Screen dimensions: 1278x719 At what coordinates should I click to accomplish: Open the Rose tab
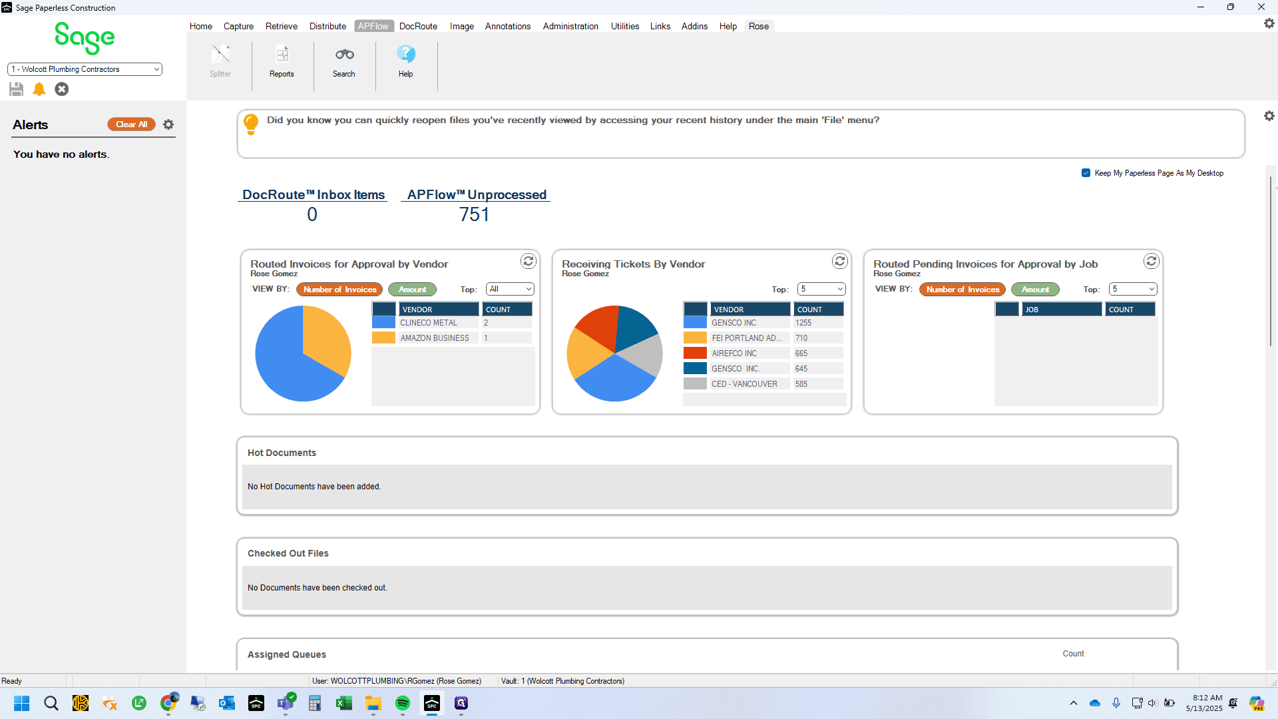(x=759, y=27)
